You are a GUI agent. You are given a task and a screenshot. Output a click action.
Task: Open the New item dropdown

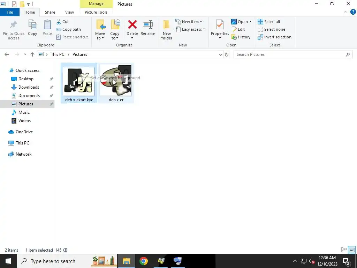[189, 22]
